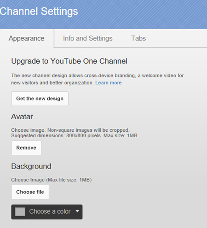The height and width of the screenshot is (228, 207).
Task: Click the gray color preview square icon
Action: [20, 211]
